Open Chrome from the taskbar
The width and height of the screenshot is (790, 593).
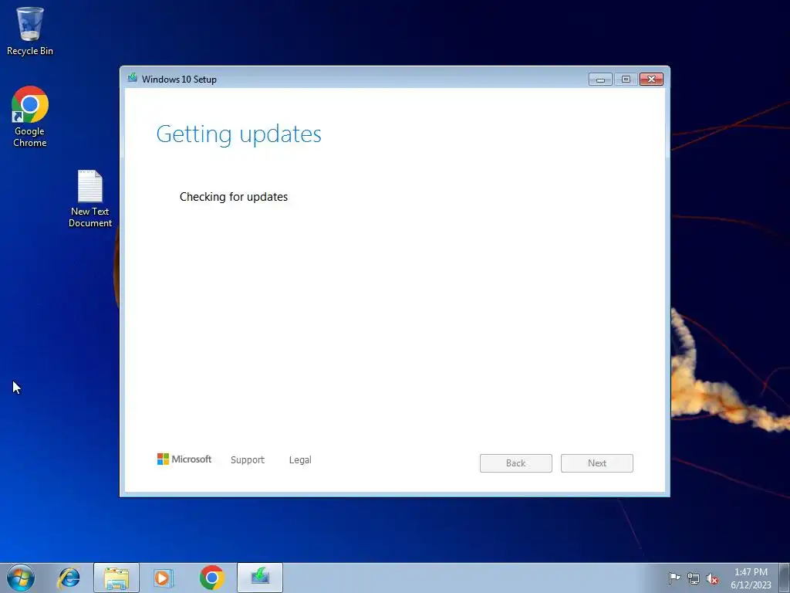pyautogui.click(x=211, y=578)
